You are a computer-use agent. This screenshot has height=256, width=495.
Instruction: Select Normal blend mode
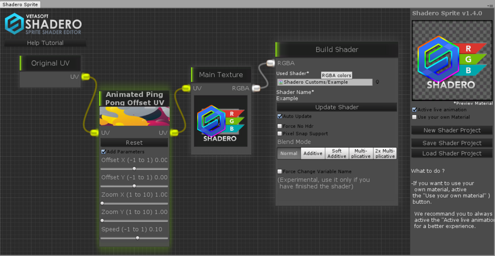click(289, 153)
